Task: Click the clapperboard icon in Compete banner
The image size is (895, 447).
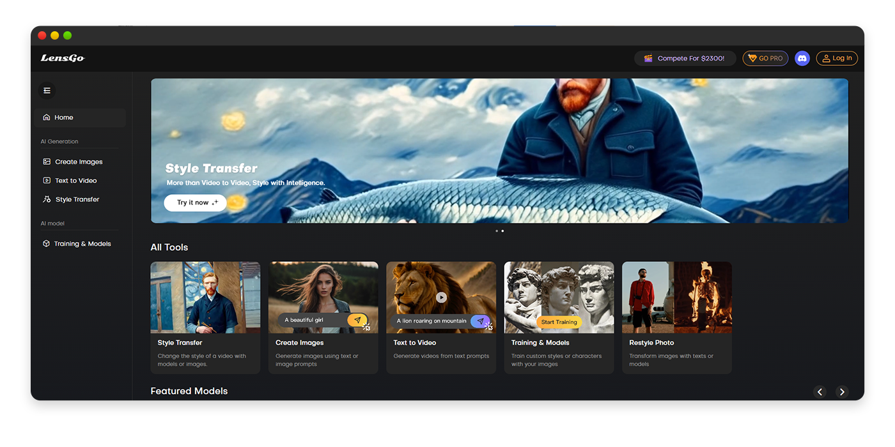Action: point(648,58)
